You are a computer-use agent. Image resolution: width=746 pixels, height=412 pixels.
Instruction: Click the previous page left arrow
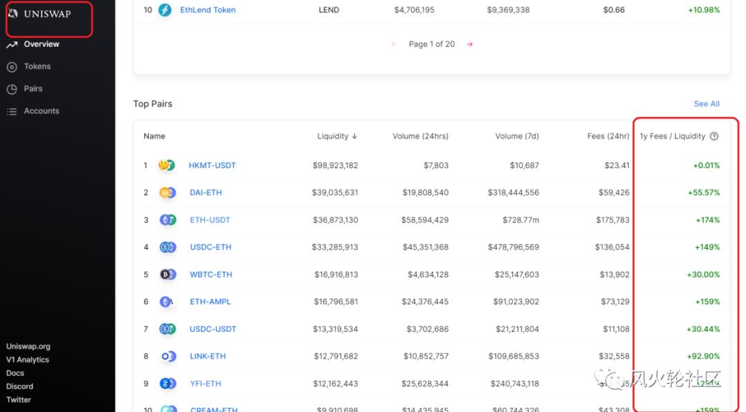pos(393,44)
